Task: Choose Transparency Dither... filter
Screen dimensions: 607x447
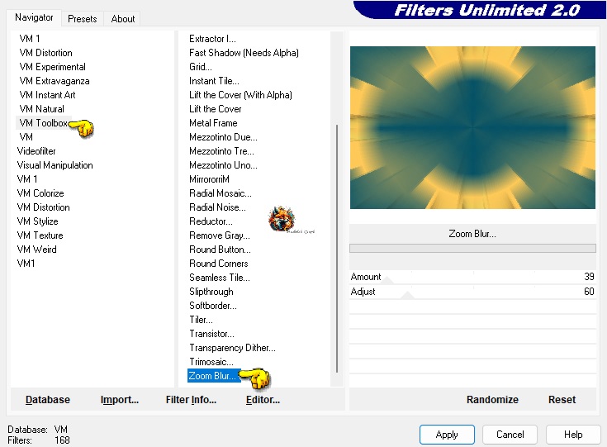Action: click(232, 348)
